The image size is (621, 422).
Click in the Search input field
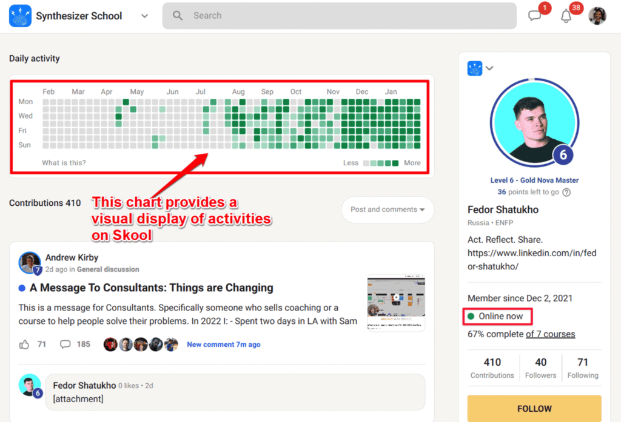(340, 15)
